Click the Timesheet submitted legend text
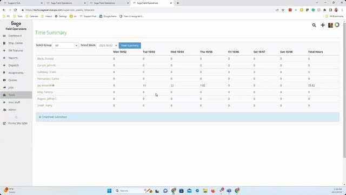The image size is (346, 195). (x=54, y=117)
